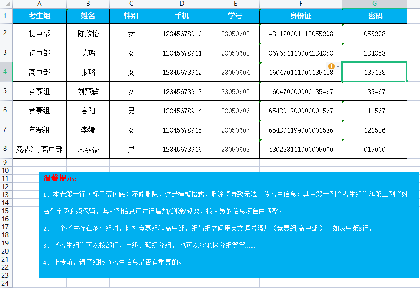
Task: Click the orange error warning icon
Action: [331, 66]
